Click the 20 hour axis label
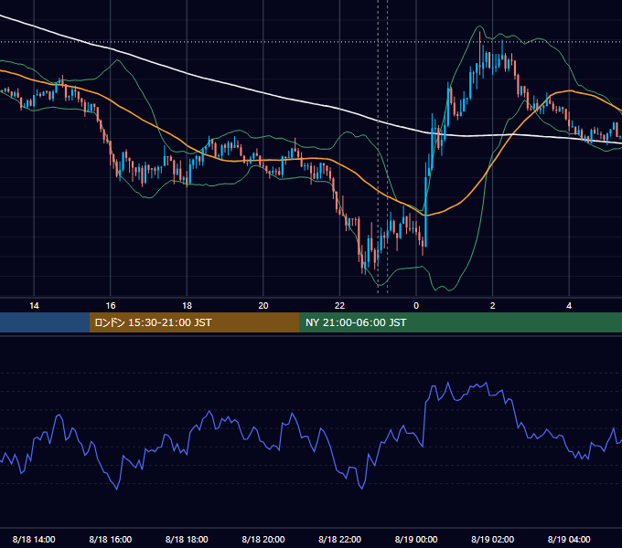The width and height of the screenshot is (622, 548). coord(263,306)
